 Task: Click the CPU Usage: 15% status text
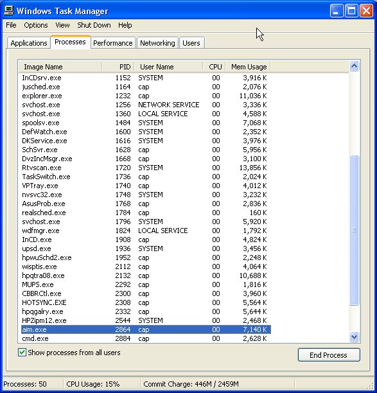coord(92,384)
